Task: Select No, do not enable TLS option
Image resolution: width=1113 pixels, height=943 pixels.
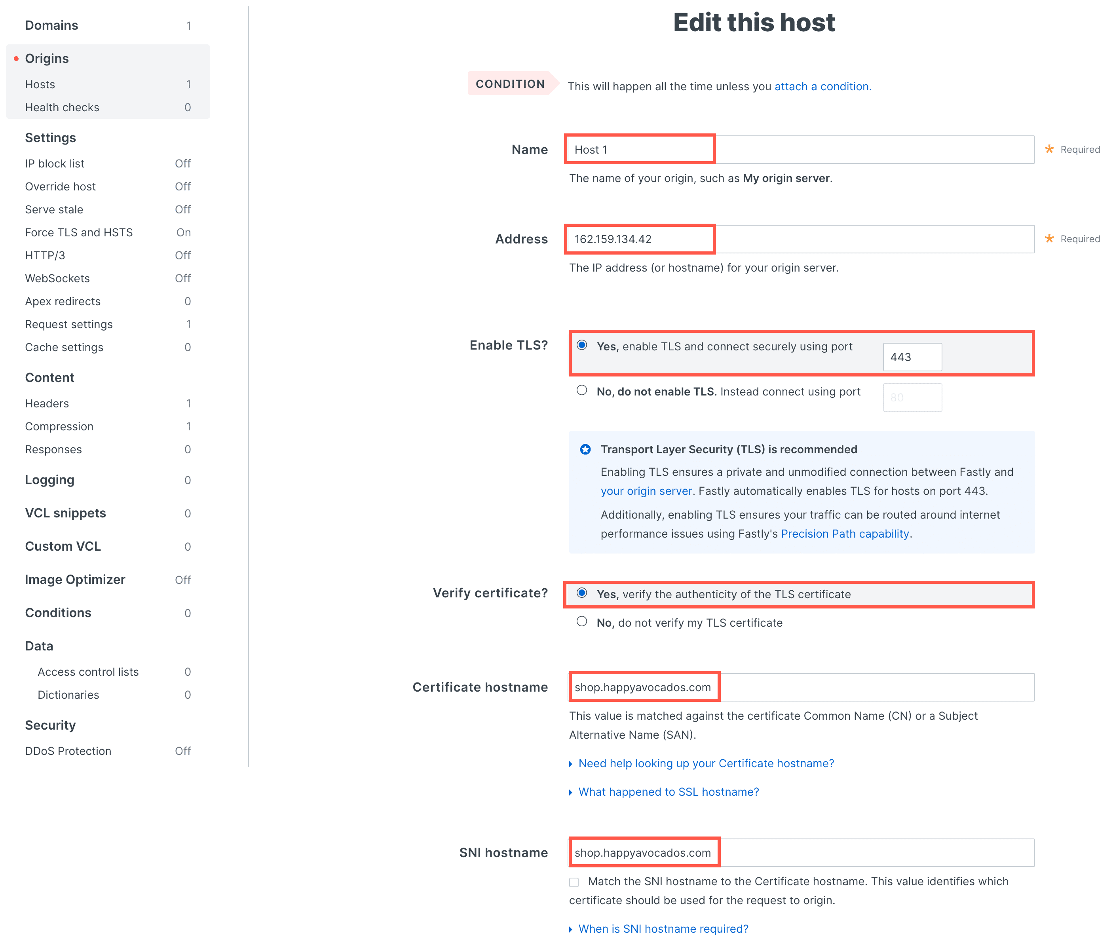Action: coord(582,390)
